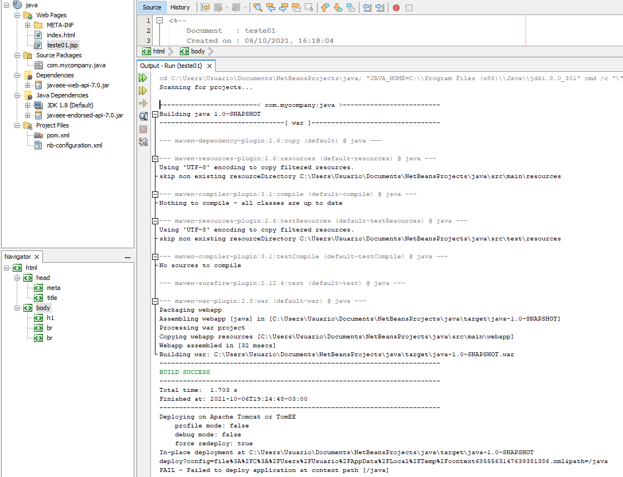Close the Navigator panel tab
The width and height of the screenshot is (623, 477).
tap(37, 257)
